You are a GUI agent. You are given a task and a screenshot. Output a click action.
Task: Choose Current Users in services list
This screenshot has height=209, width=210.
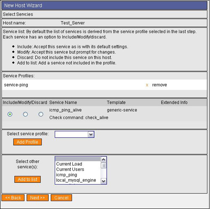pos(70,170)
